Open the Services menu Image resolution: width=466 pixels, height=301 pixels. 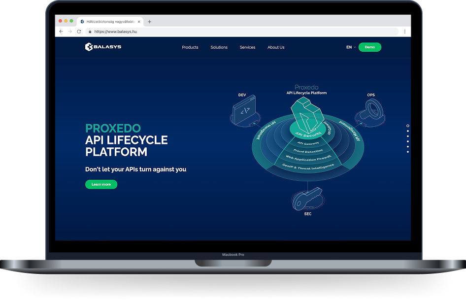(x=248, y=47)
